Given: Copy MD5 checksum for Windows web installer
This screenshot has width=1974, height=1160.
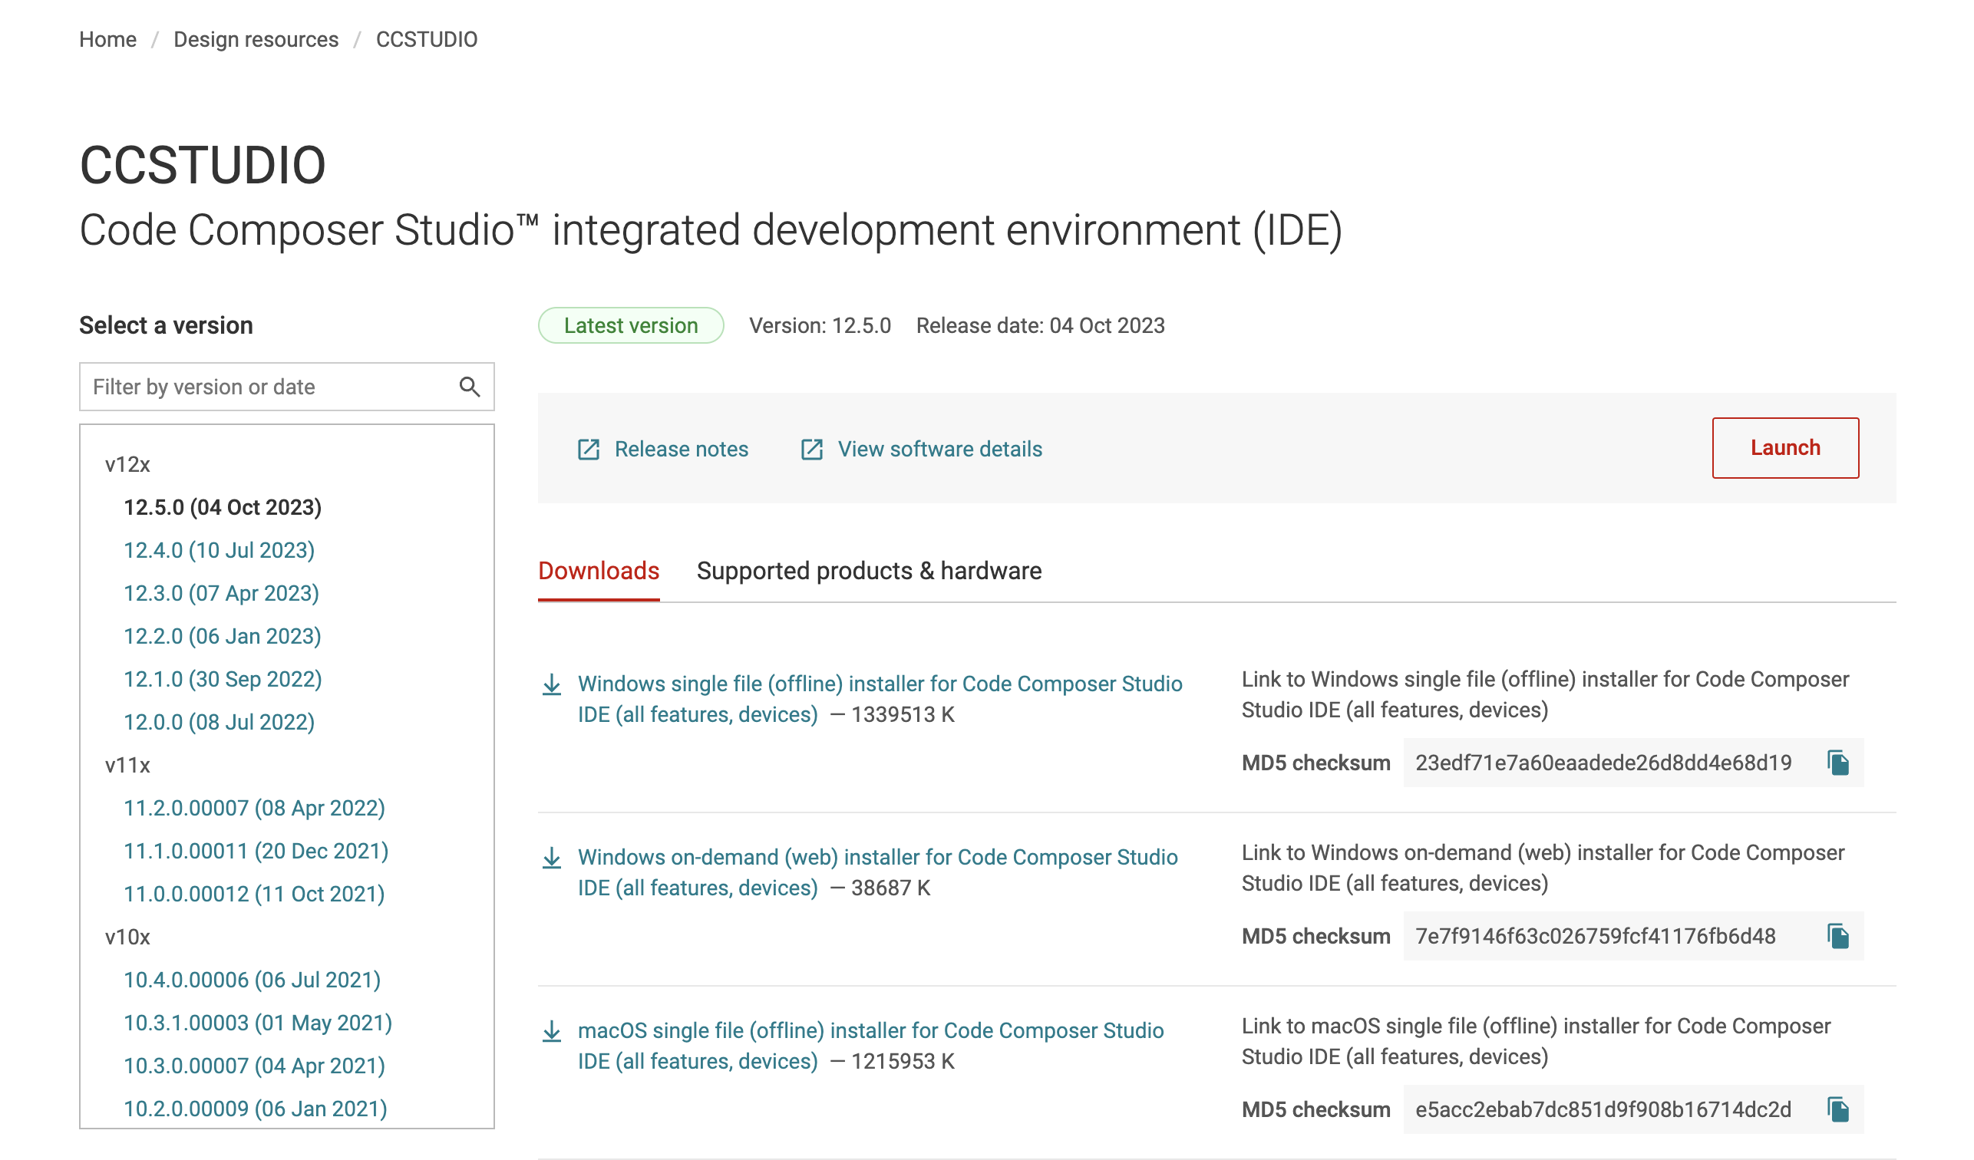Looking at the screenshot, I should click(x=1837, y=936).
